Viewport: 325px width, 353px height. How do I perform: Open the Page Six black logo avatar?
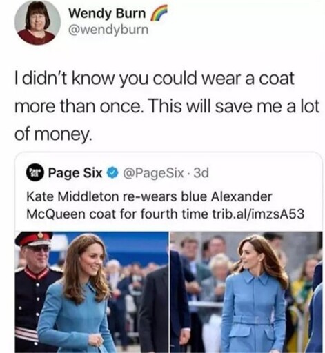coord(35,172)
